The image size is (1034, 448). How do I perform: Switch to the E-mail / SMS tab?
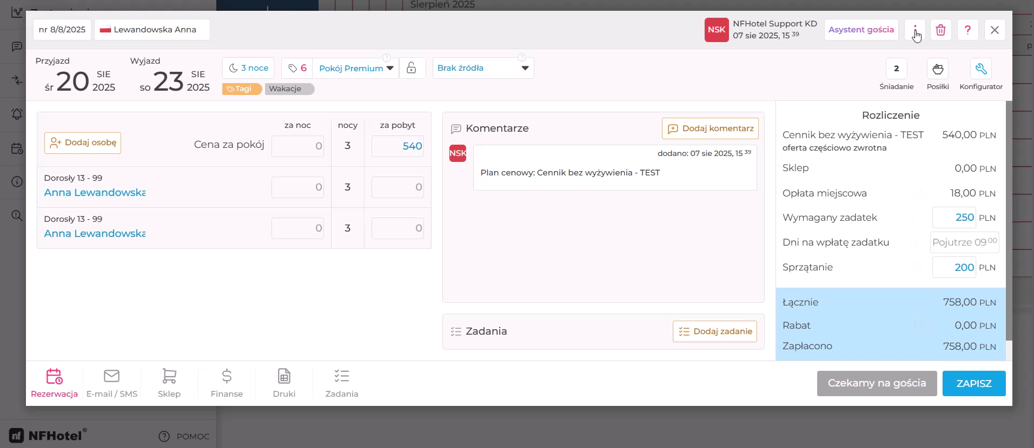tap(112, 384)
